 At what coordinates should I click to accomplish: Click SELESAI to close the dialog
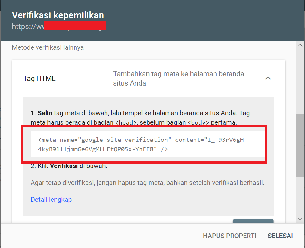[280, 236]
